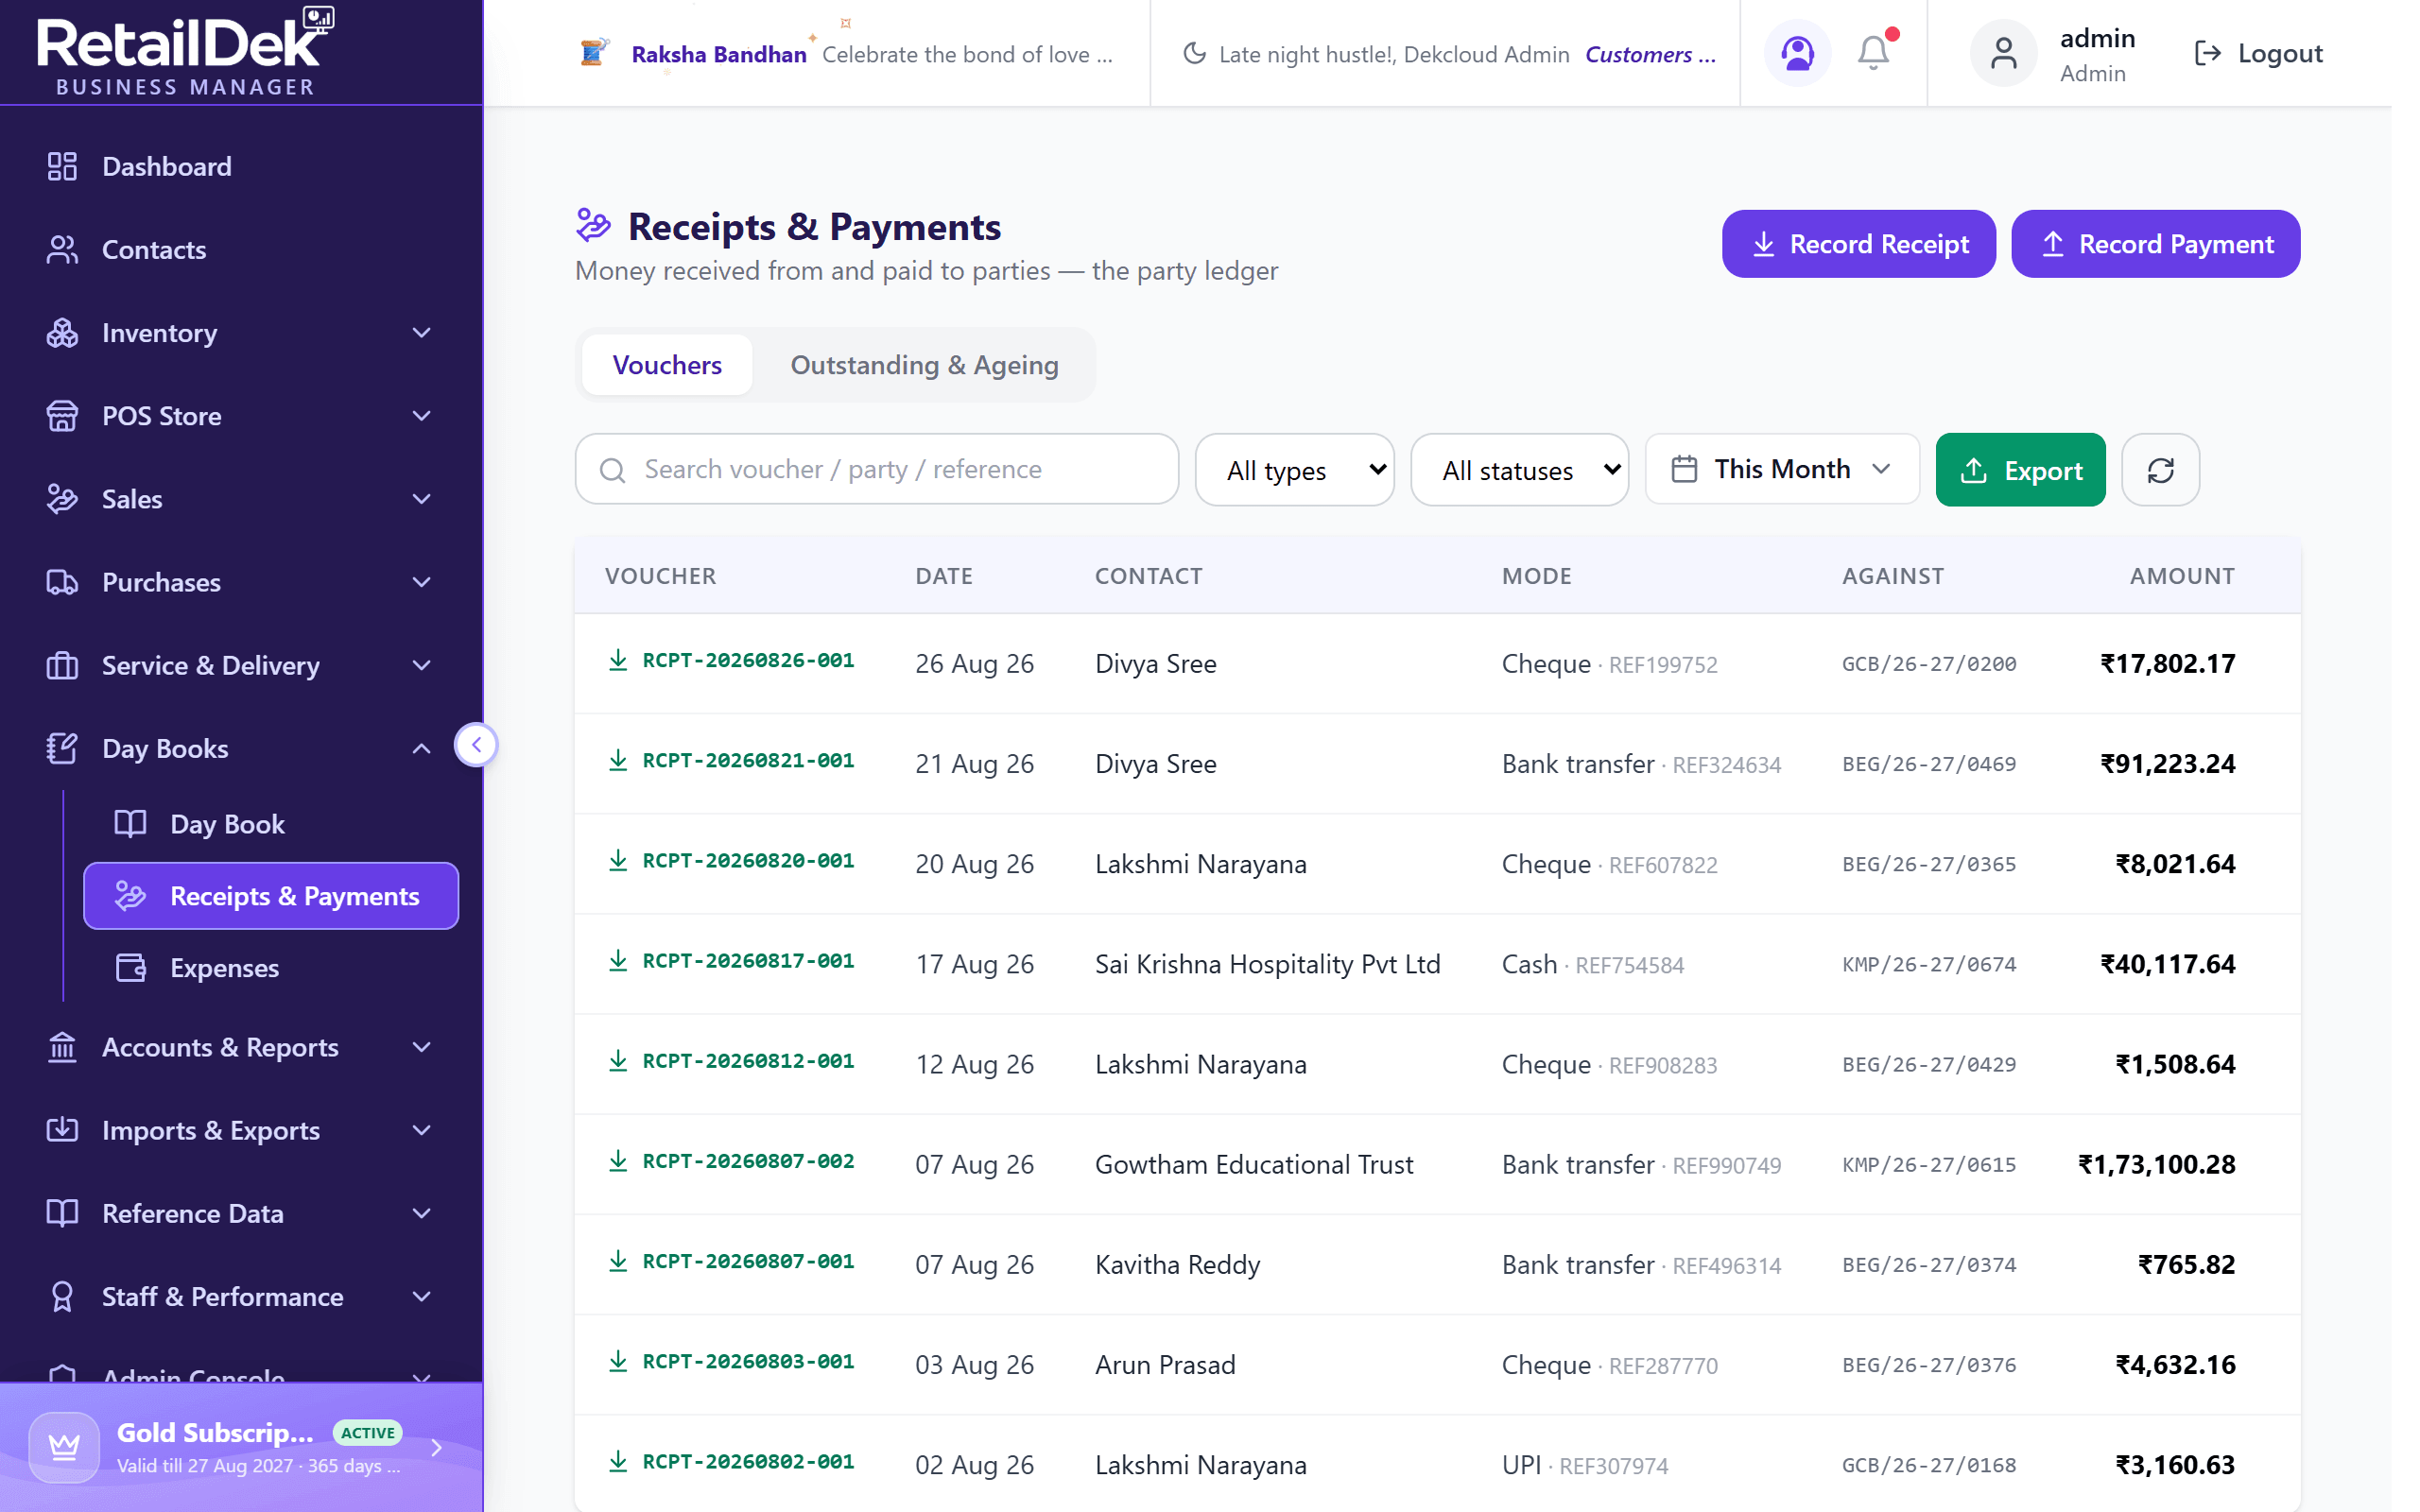Viewport: 2420px width, 1512px height.
Task: Click the moon icon beside Late night hustle
Action: [x=1194, y=53]
